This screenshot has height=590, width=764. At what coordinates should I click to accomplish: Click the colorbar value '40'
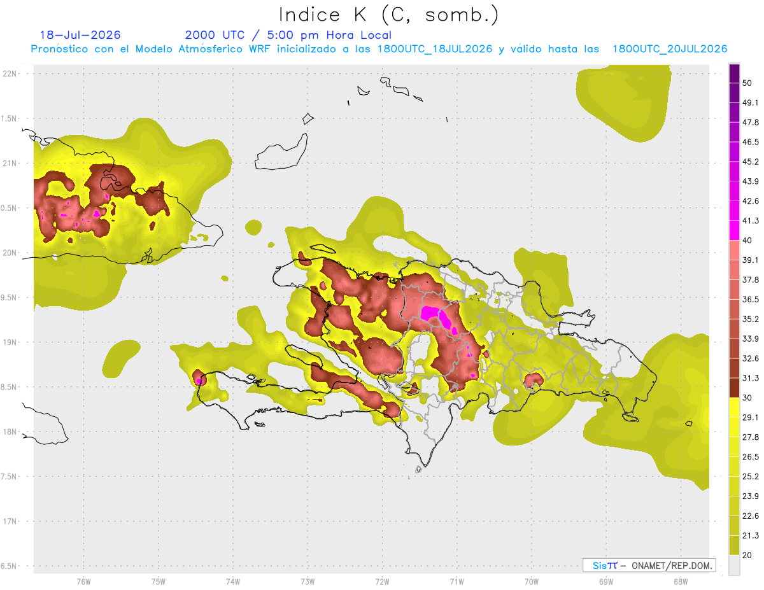click(x=747, y=241)
